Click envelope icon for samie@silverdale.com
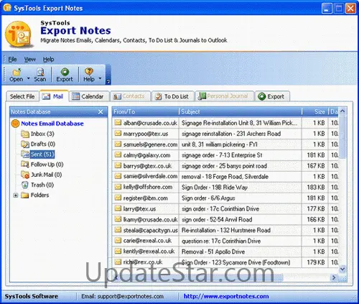359x304 pixels. 118,176
